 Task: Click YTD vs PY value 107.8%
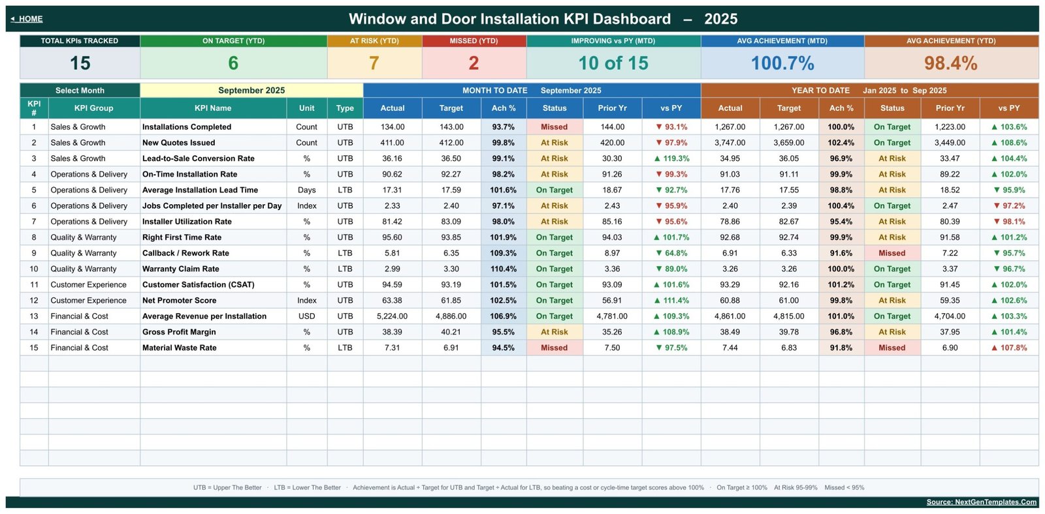point(1009,348)
